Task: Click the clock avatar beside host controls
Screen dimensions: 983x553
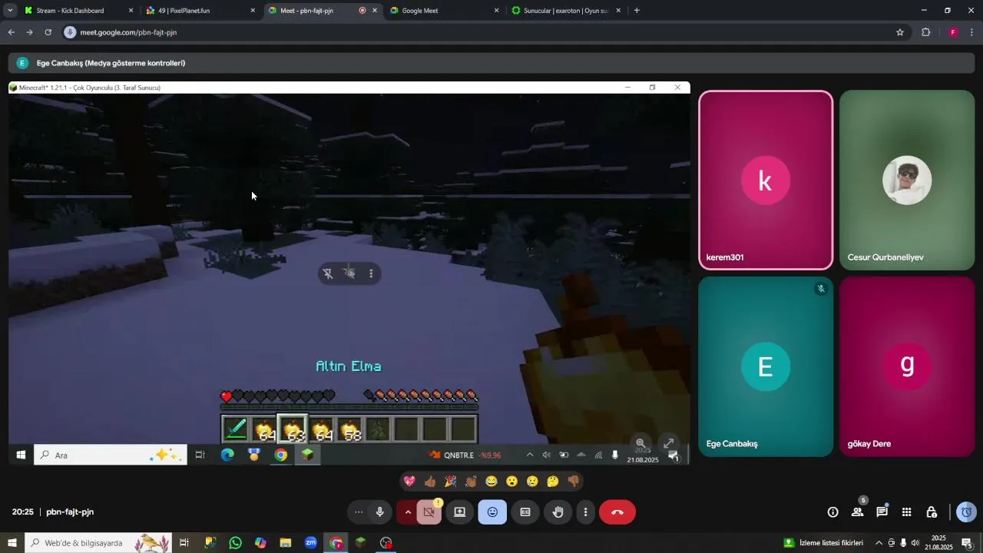Action: pos(967,512)
